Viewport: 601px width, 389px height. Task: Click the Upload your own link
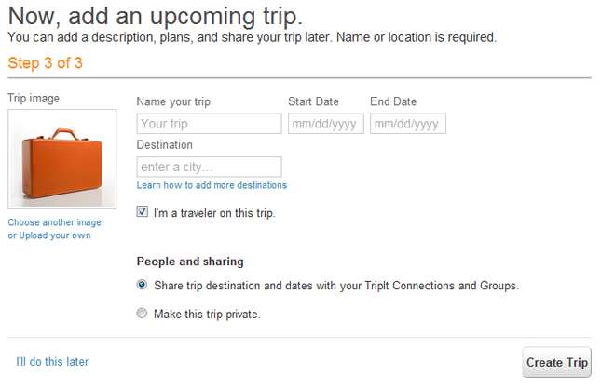[x=55, y=235]
